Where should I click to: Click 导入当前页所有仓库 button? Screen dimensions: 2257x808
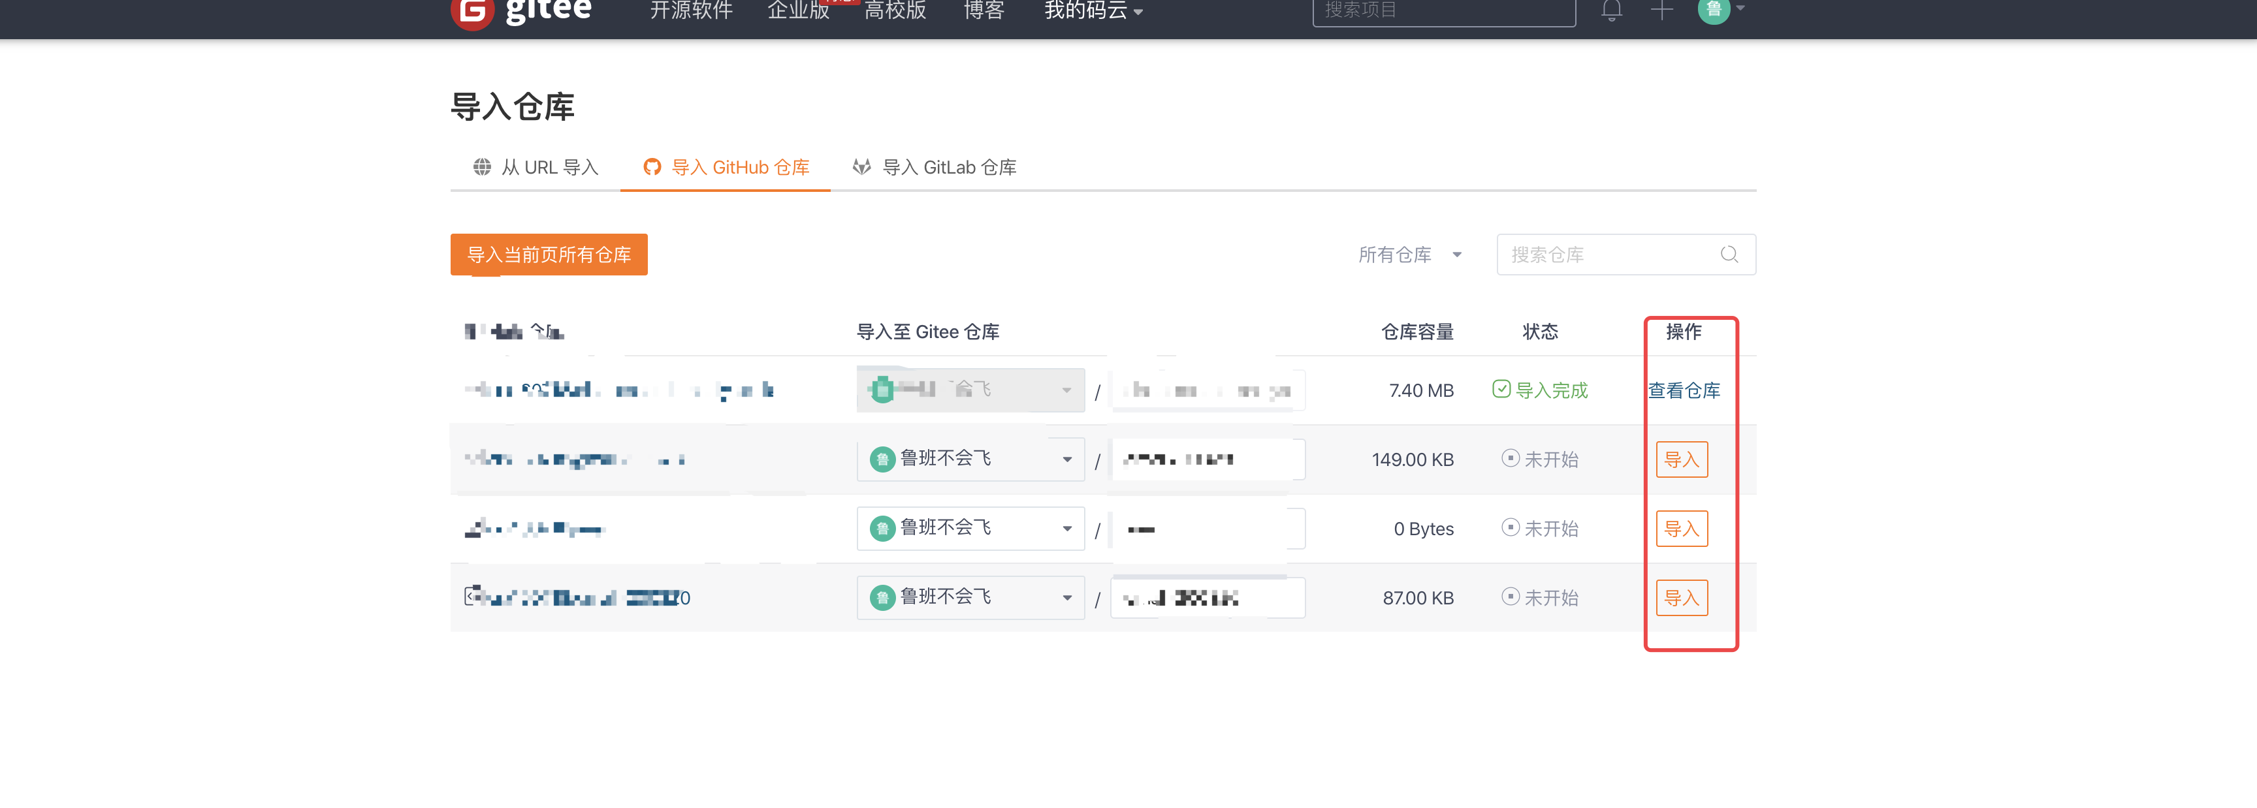pos(549,255)
